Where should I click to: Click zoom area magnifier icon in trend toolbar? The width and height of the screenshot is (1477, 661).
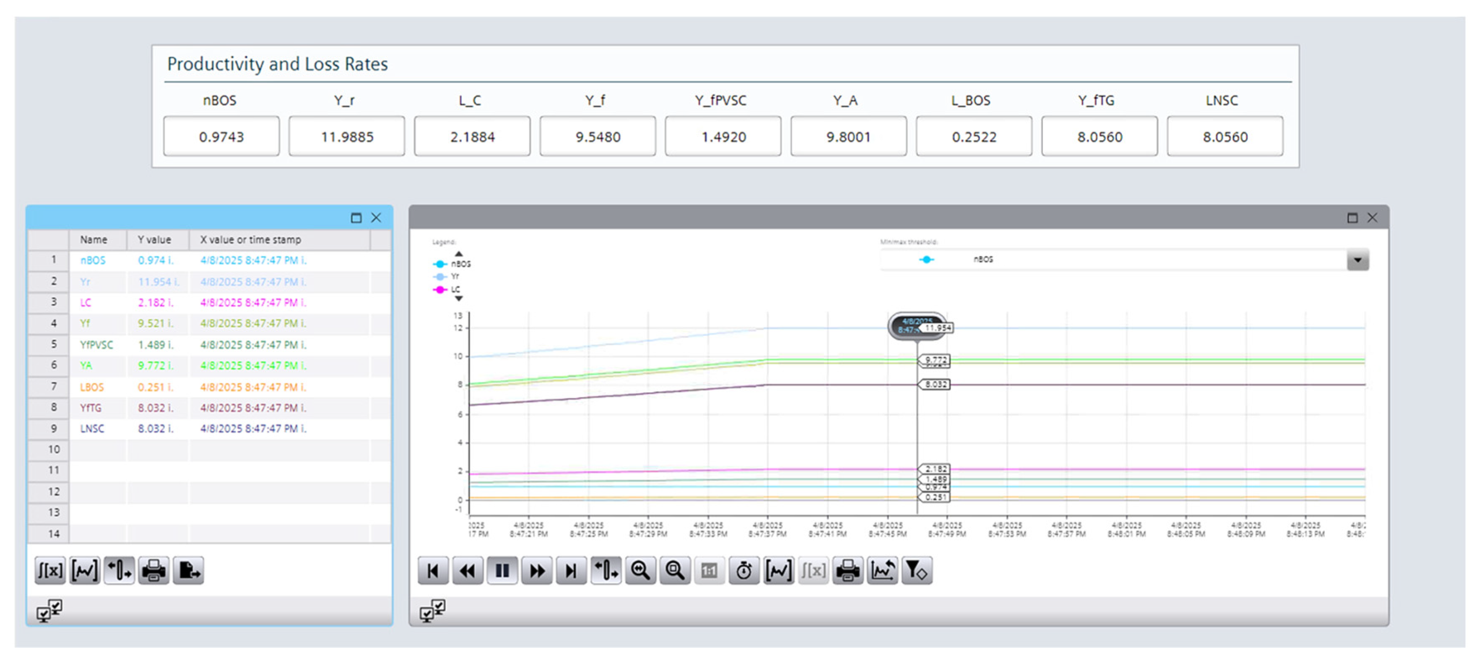(x=674, y=570)
